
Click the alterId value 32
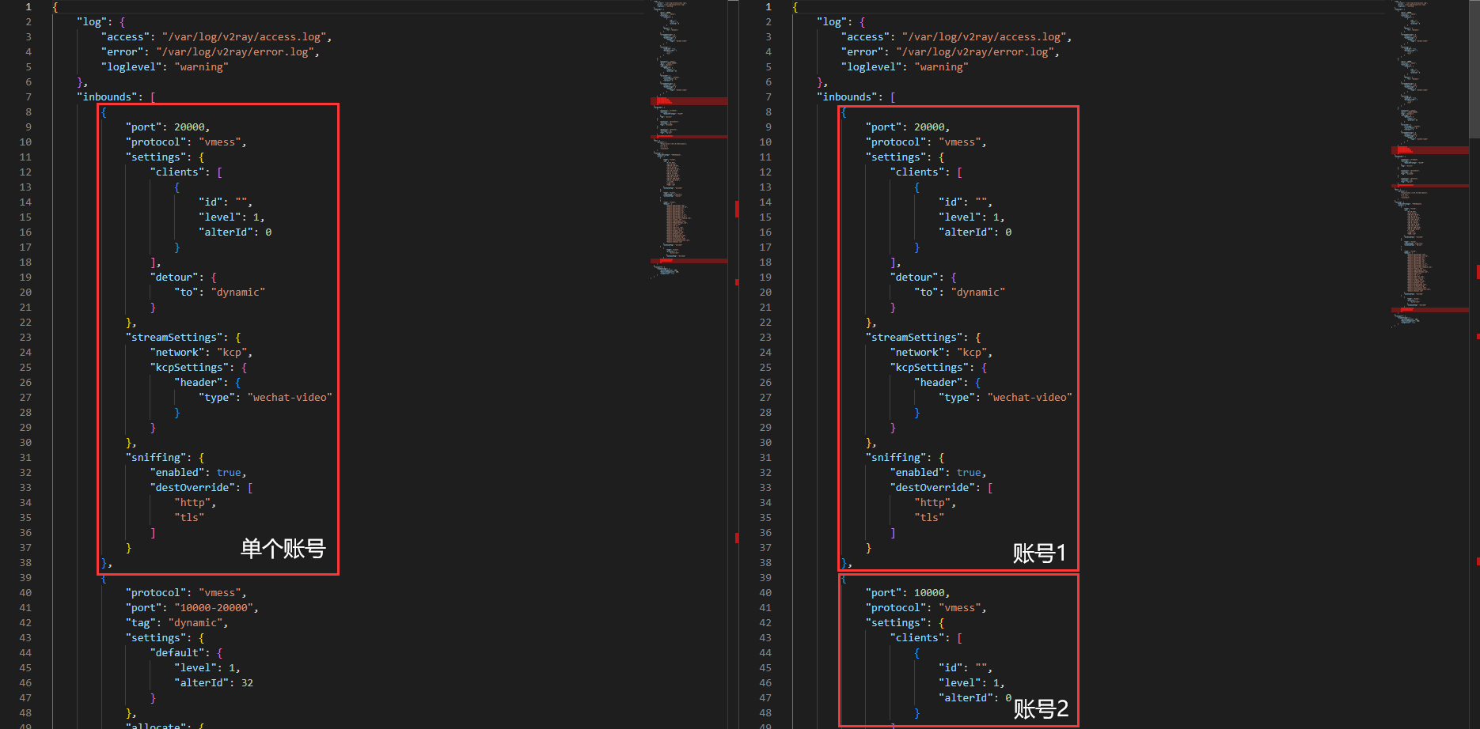click(247, 683)
